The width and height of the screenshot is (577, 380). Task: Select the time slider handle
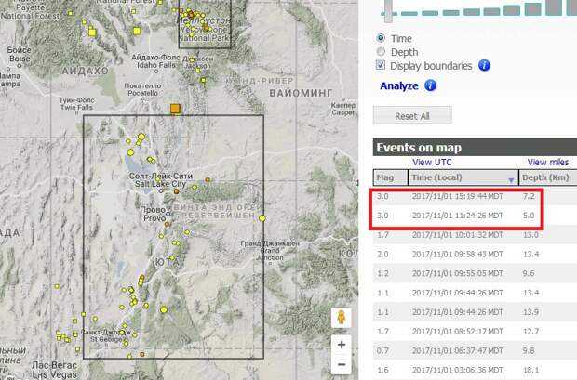point(388,10)
